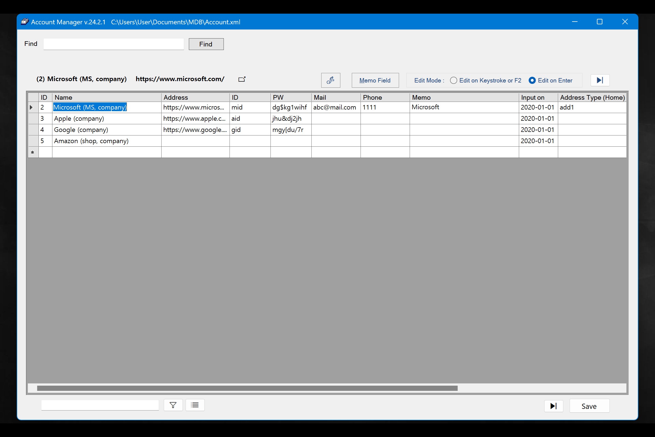Click the "abc@mail.com" mail cell
655x437 pixels.
click(x=336, y=107)
